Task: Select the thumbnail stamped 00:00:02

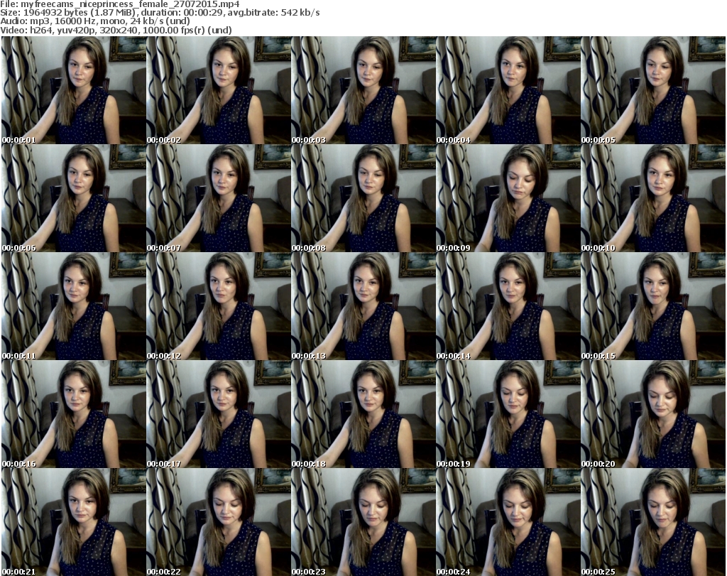Action: 219,90
